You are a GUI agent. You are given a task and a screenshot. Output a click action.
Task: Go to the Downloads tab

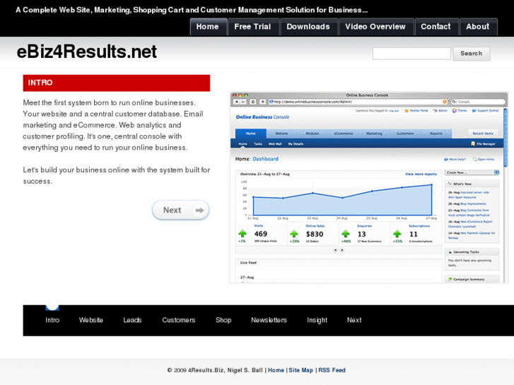(x=308, y=27)
